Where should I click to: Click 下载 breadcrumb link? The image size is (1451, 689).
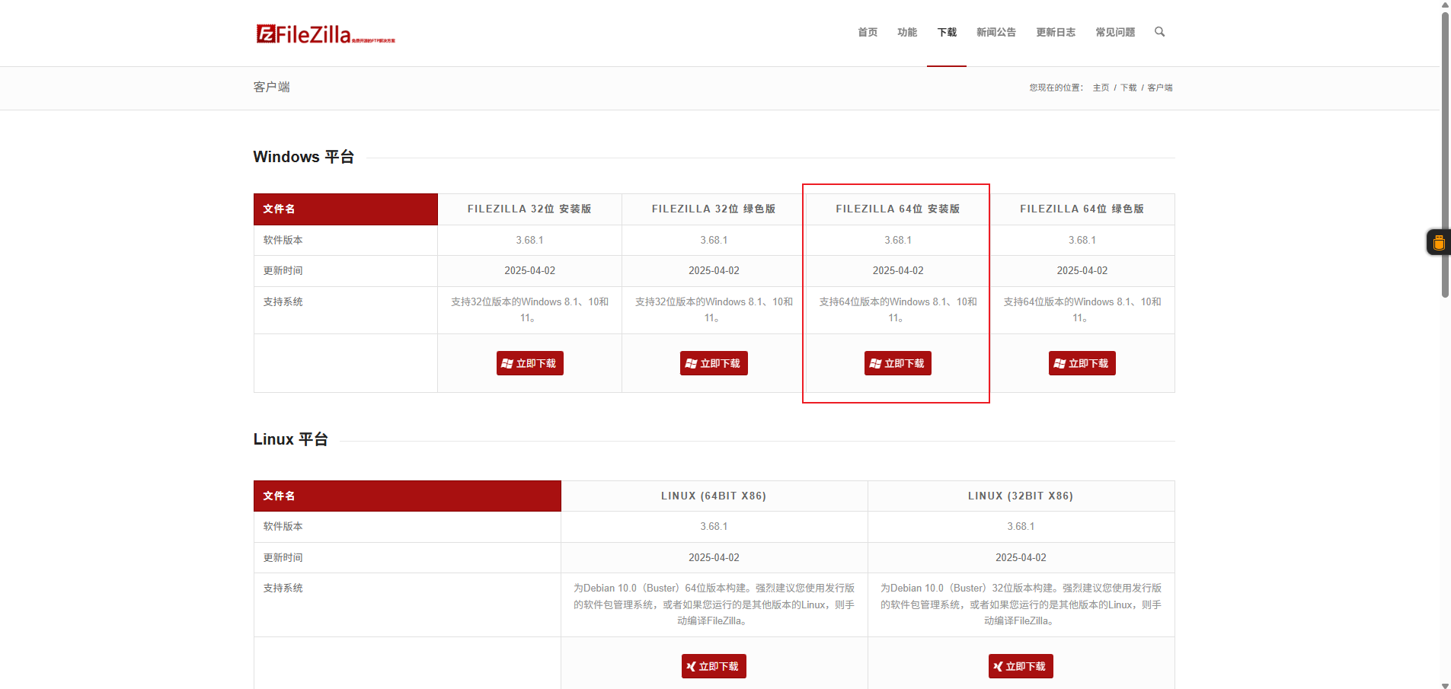(x=1128, y=88)
